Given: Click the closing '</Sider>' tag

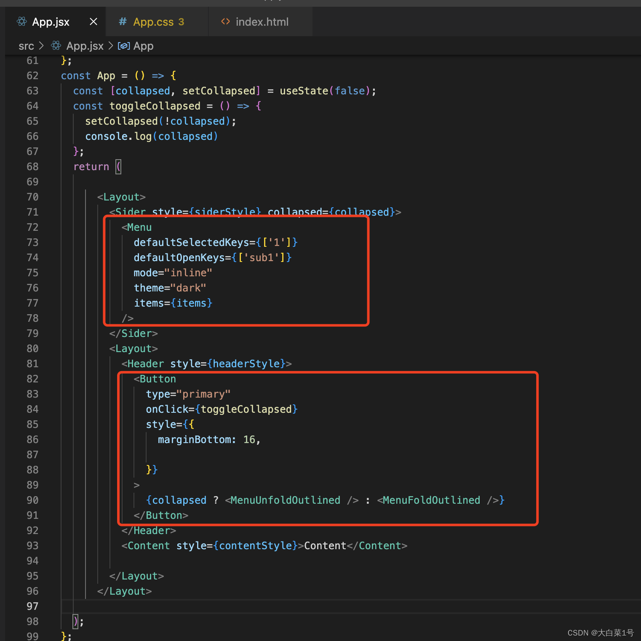Looking at the screenshot, I should coord(134,334).
